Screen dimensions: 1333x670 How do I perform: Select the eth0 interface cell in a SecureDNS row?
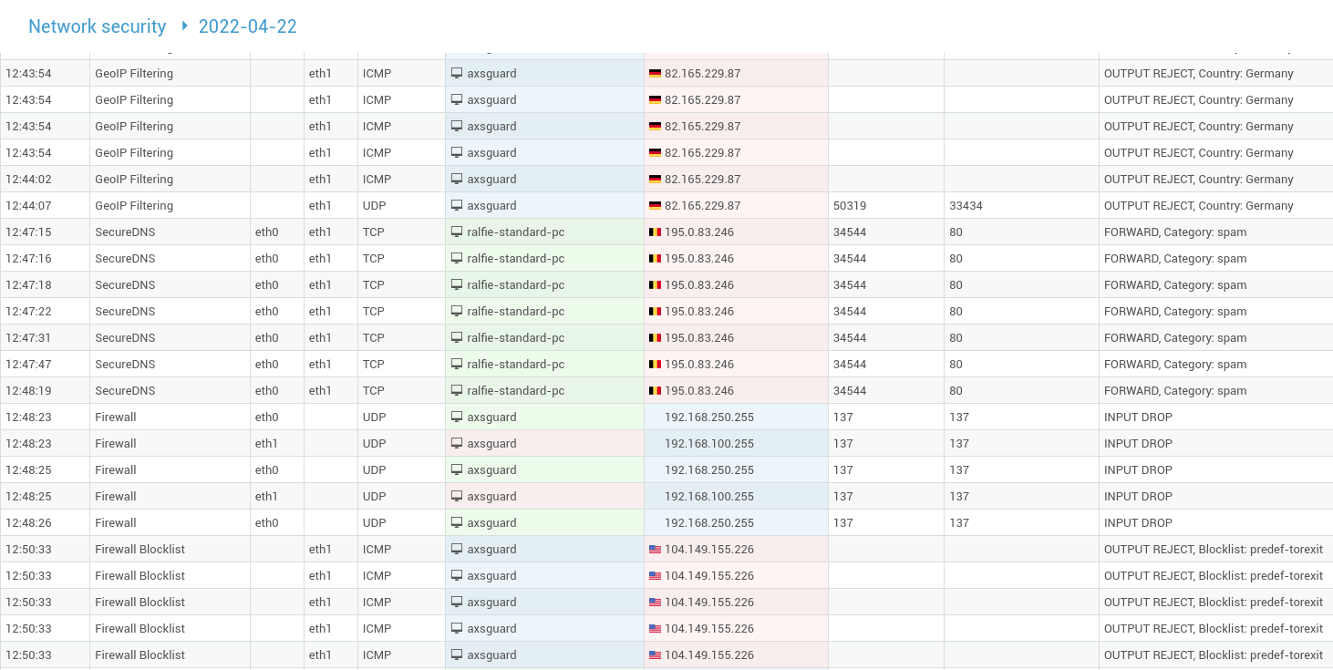coord(266,232)
